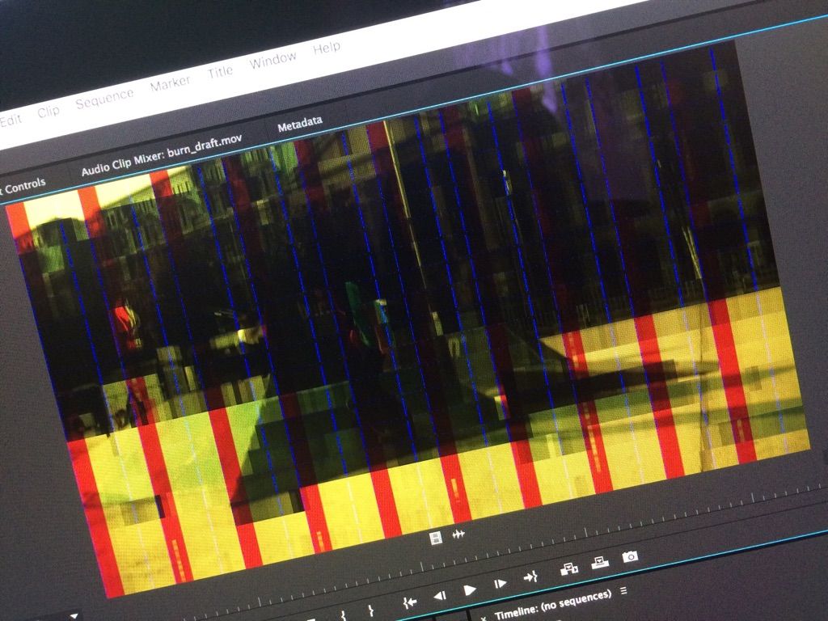Open the Clip menu
The width and height of the screenshot is (828, 621).
[48, 111]
